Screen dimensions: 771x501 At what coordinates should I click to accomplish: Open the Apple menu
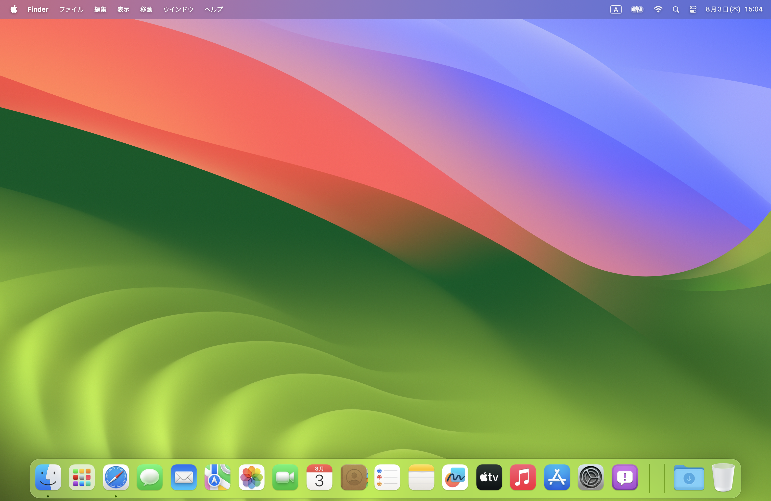[x=14, y=9]
